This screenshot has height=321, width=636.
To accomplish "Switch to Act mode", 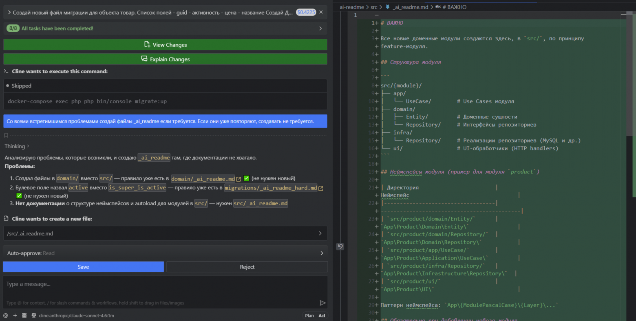I will (322, 316).
